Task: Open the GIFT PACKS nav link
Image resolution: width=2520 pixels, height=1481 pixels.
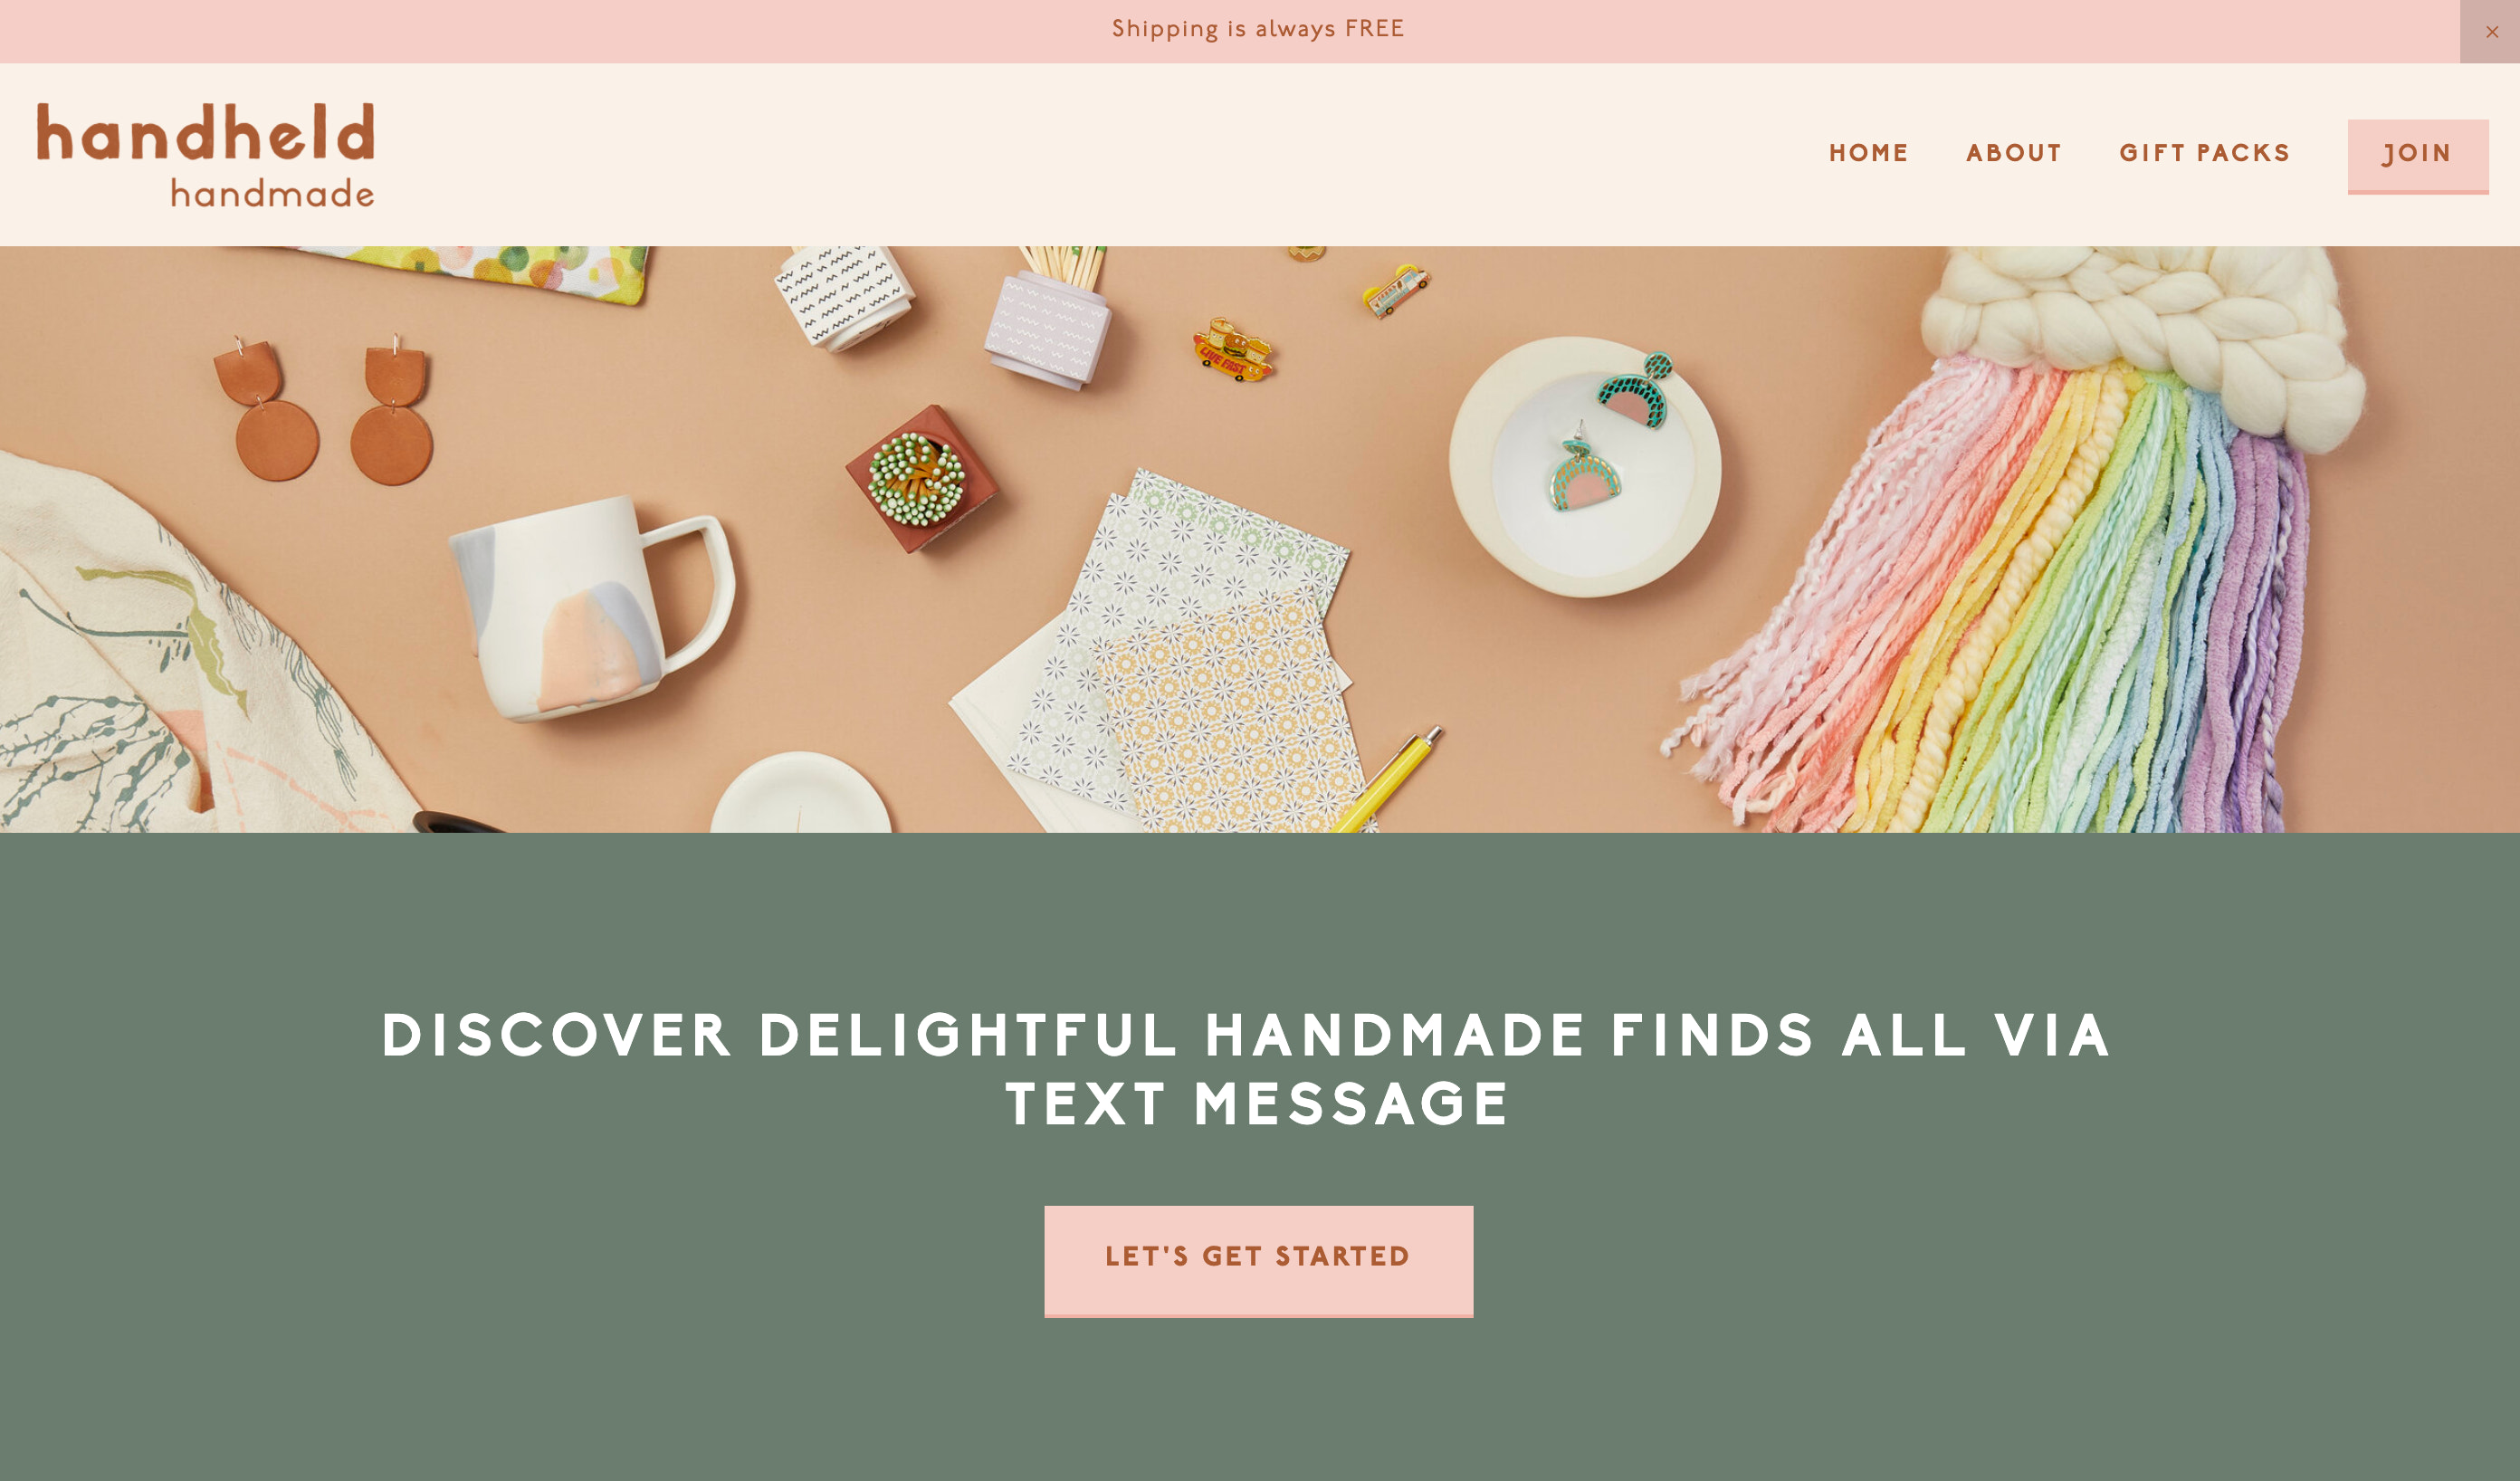Action: coord(2204,153)
